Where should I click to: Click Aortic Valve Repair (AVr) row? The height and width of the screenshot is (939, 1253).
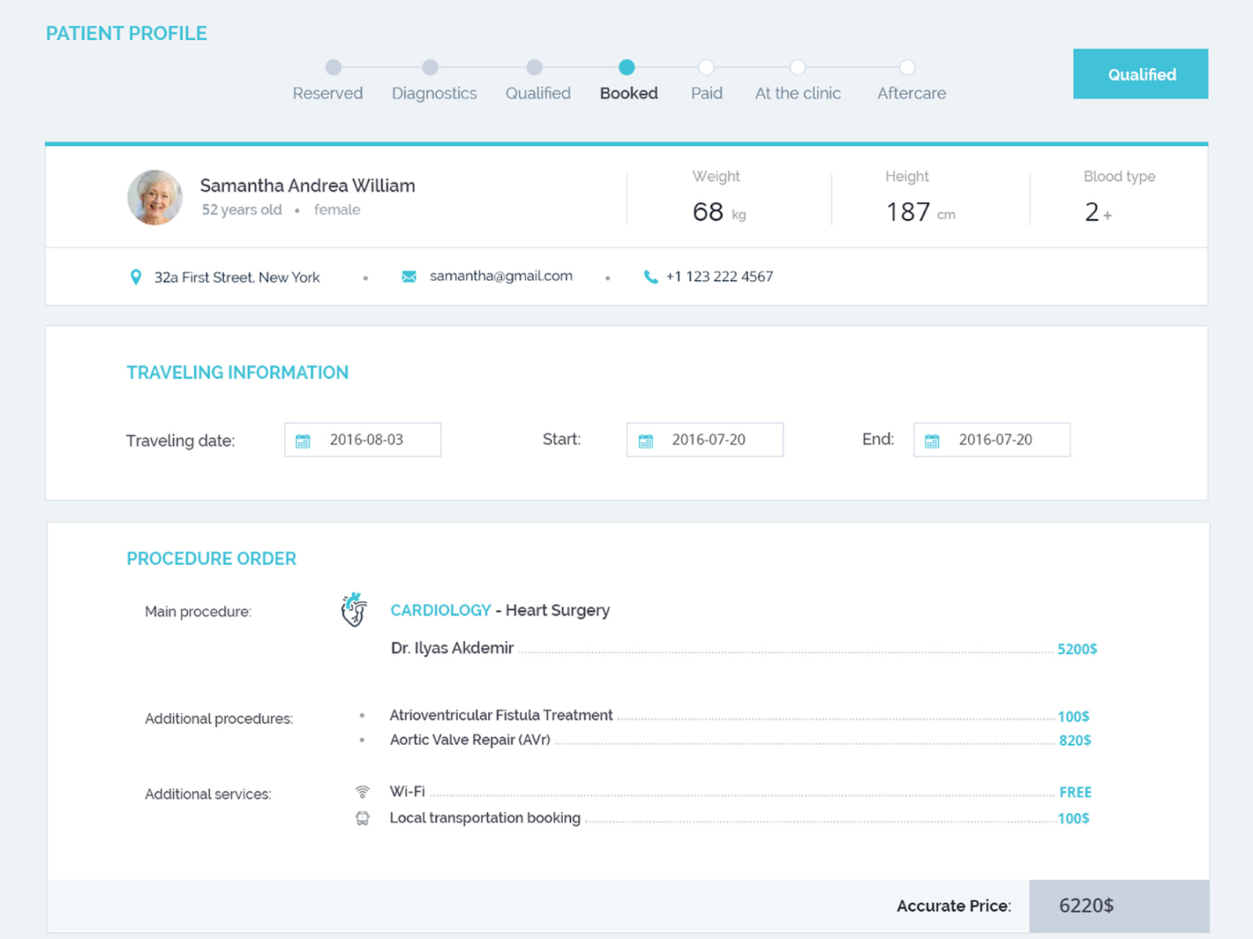coord(740,739)
